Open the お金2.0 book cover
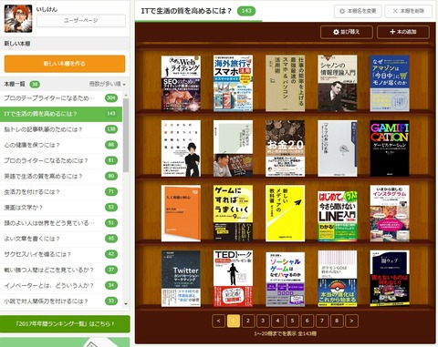This screenshot has height=347, width=438. coord(285,148)
